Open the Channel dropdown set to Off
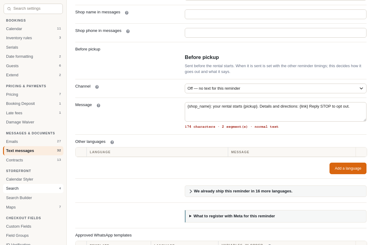 point(275,88)
